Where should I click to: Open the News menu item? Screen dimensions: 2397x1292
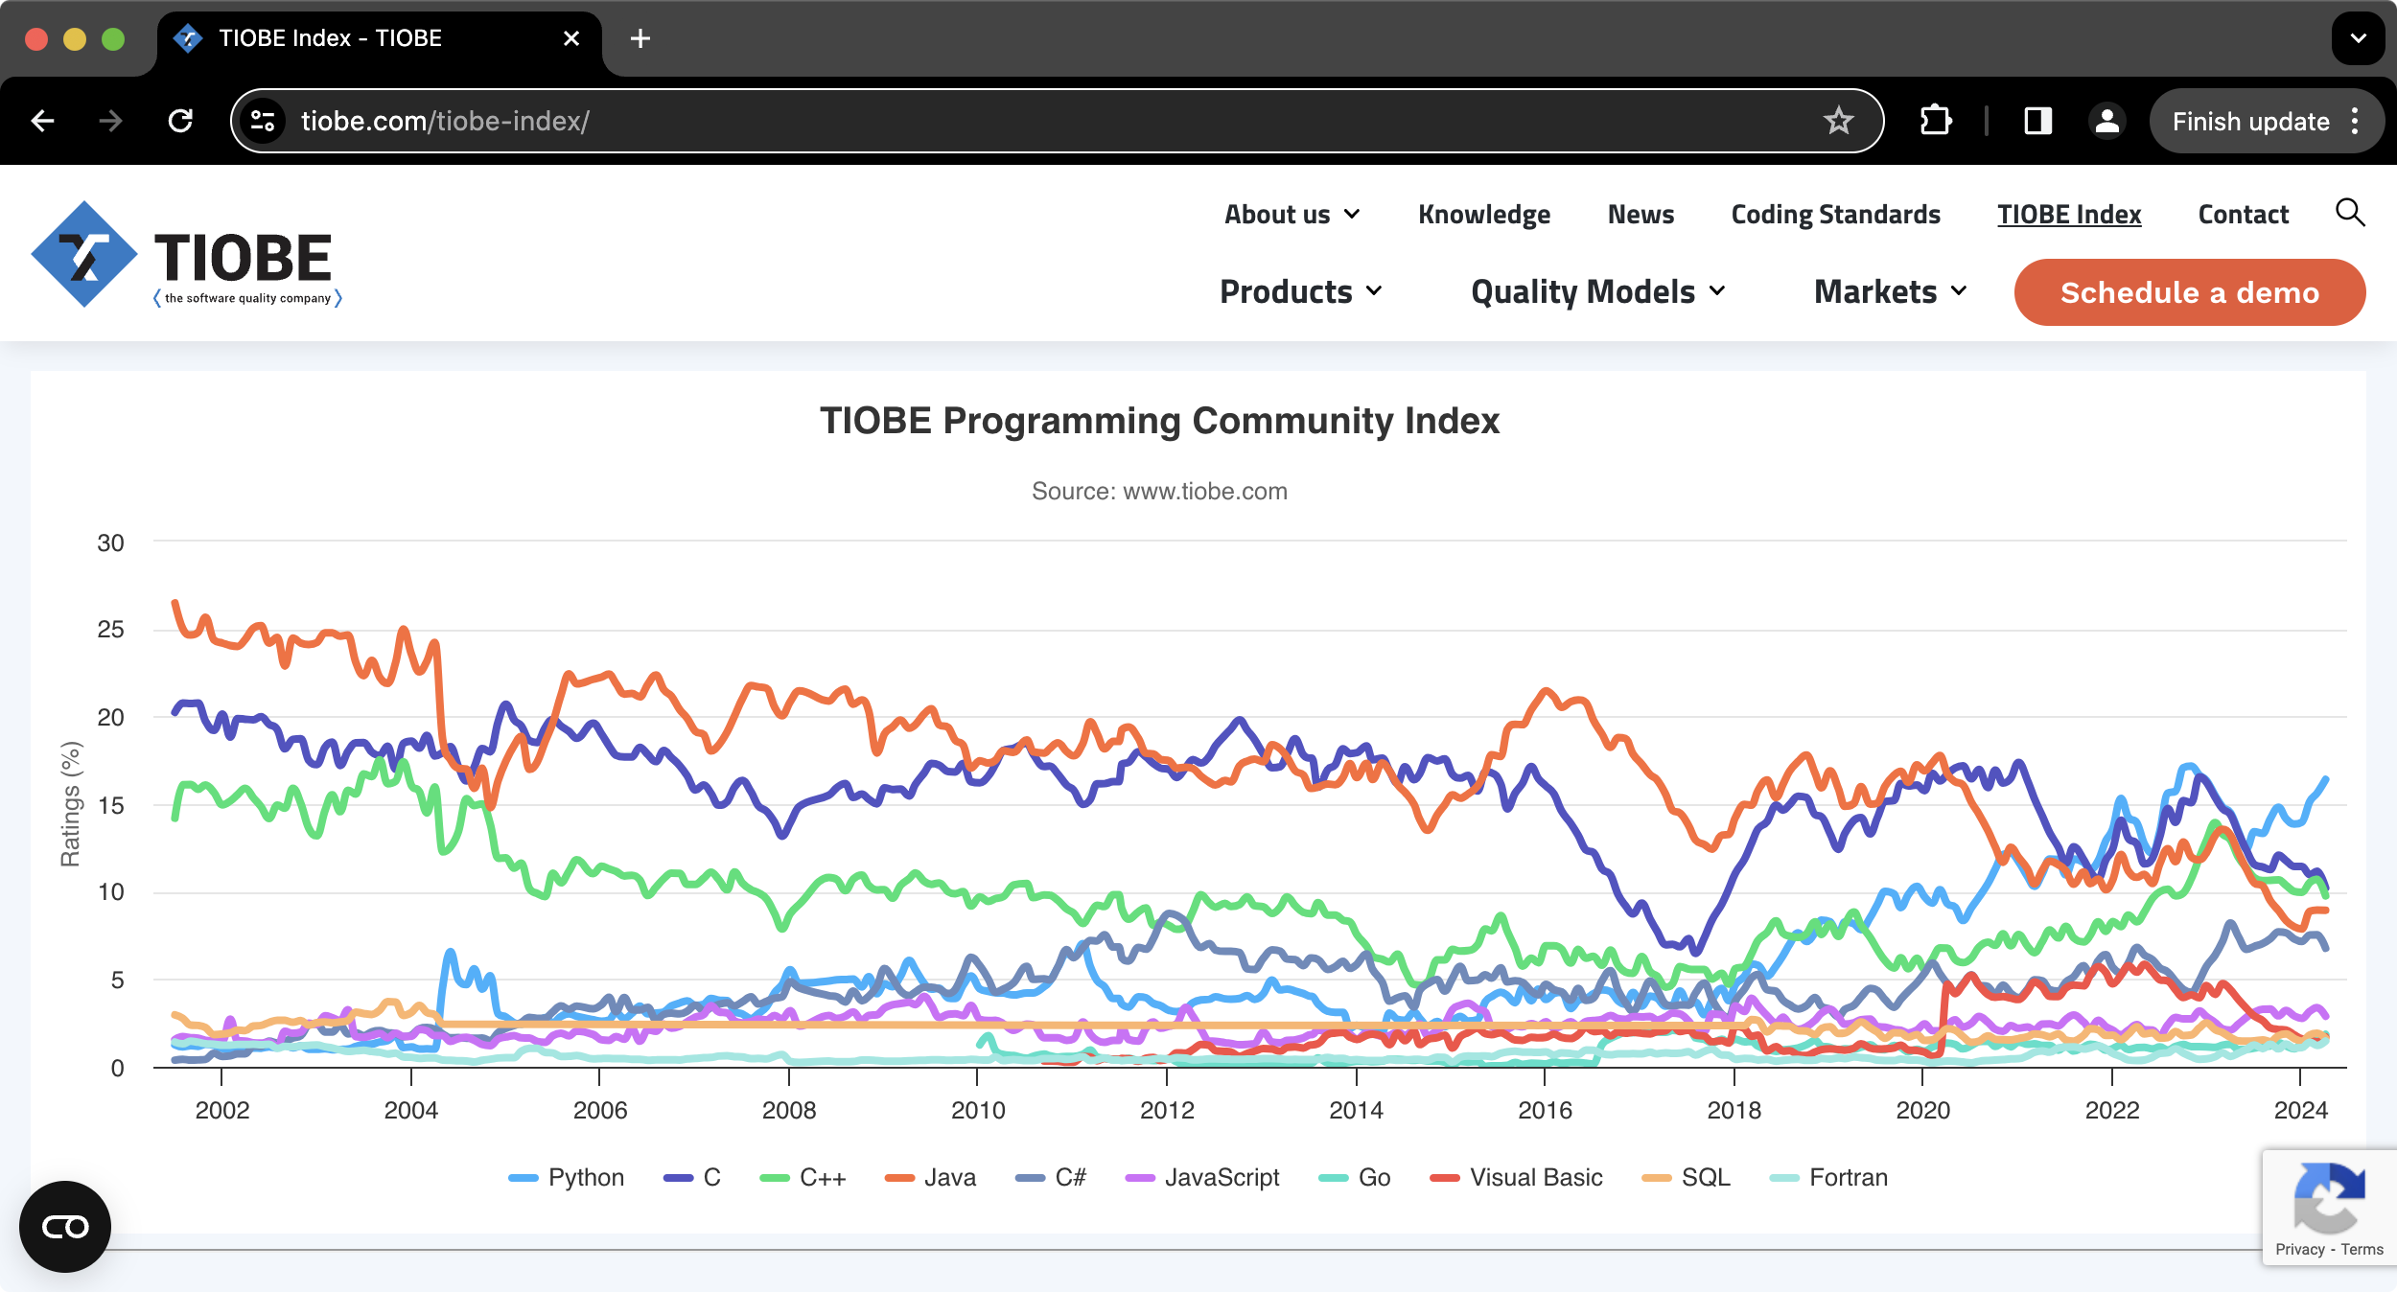[x=1641, y=215]
